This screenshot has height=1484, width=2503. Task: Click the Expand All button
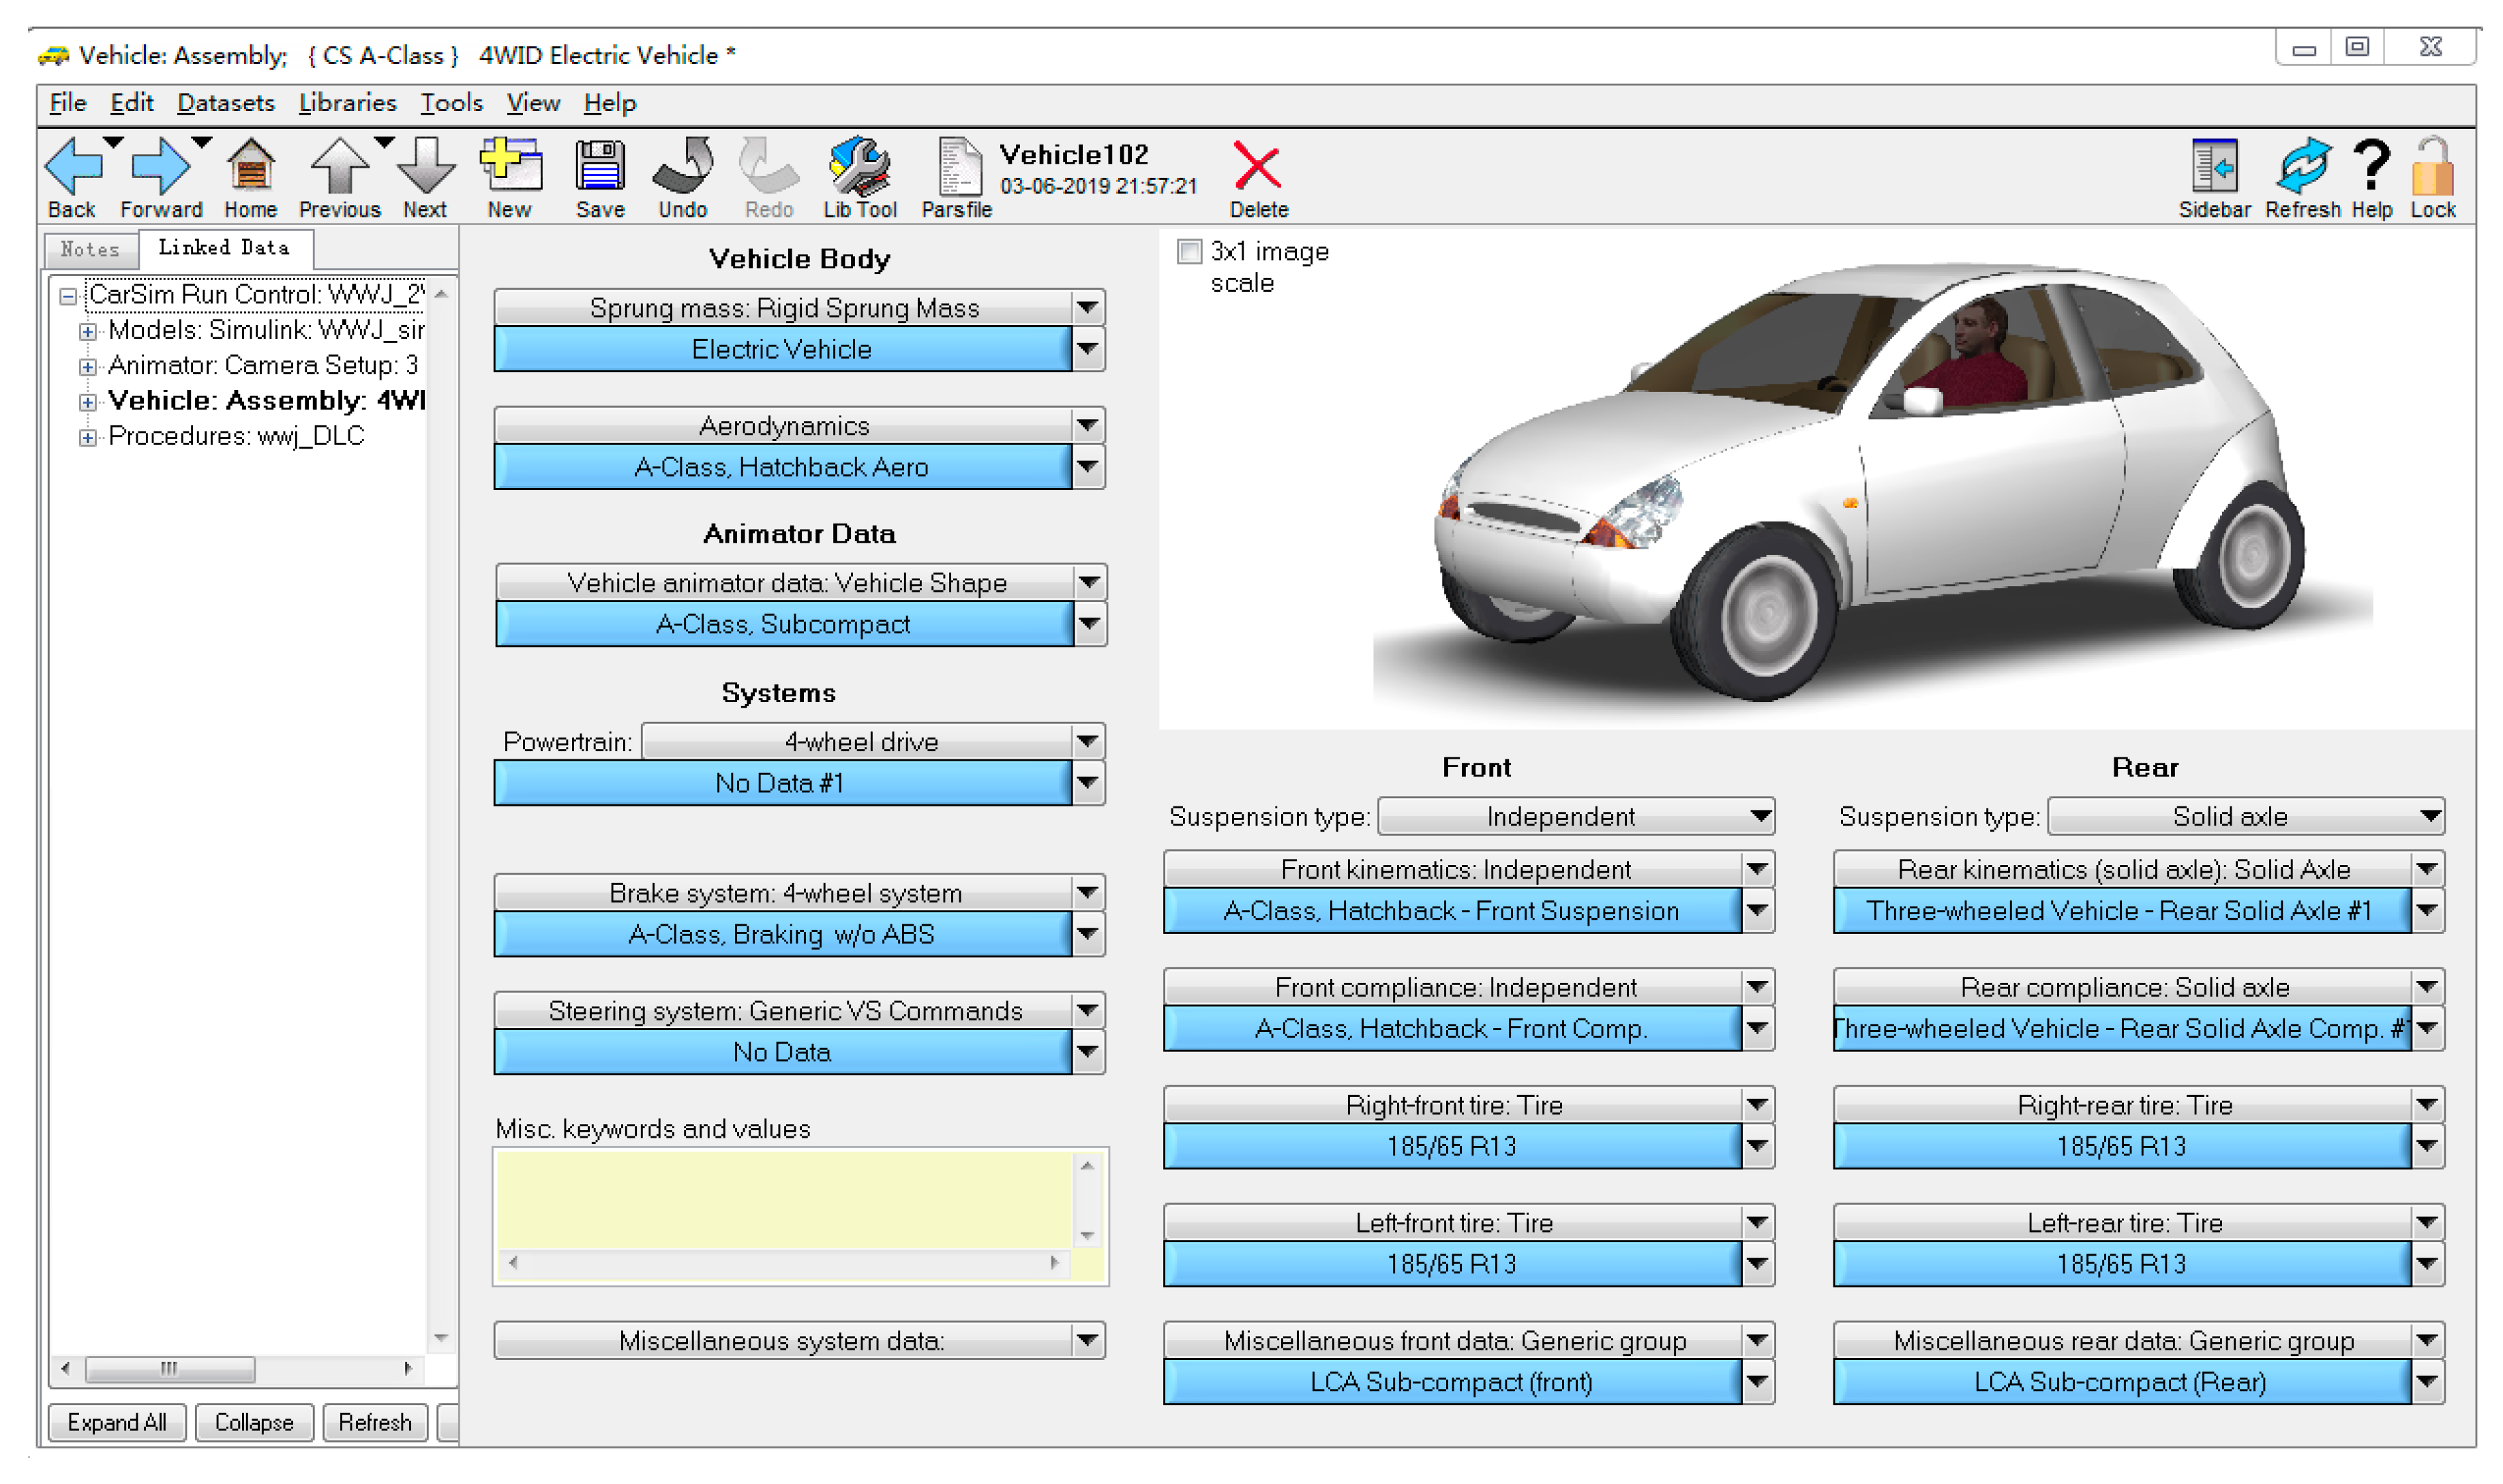tap(116, 1422)
